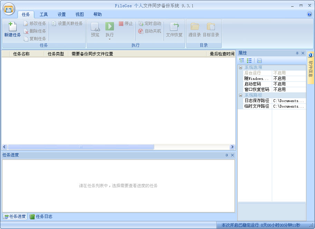Run the task with 执行 play icon
The height and width of the screenshot is (229, 315).
tap(109, 26)
